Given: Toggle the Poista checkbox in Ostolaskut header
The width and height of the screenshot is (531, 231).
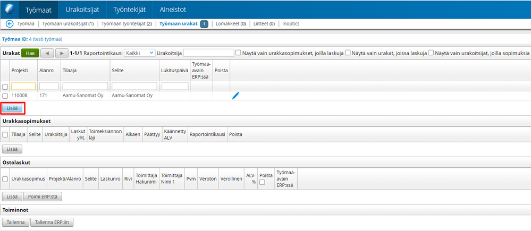Looking at the screenshot, I should click(263, 182).
